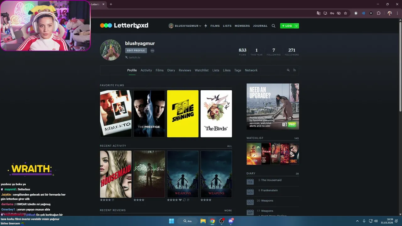Open Discord from the taskbar
The width and height of the screenshot is (402, 226).
click(231, 221)
